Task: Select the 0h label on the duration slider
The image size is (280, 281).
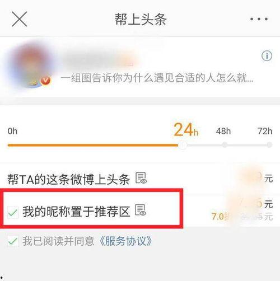Action: pos(12,131)
